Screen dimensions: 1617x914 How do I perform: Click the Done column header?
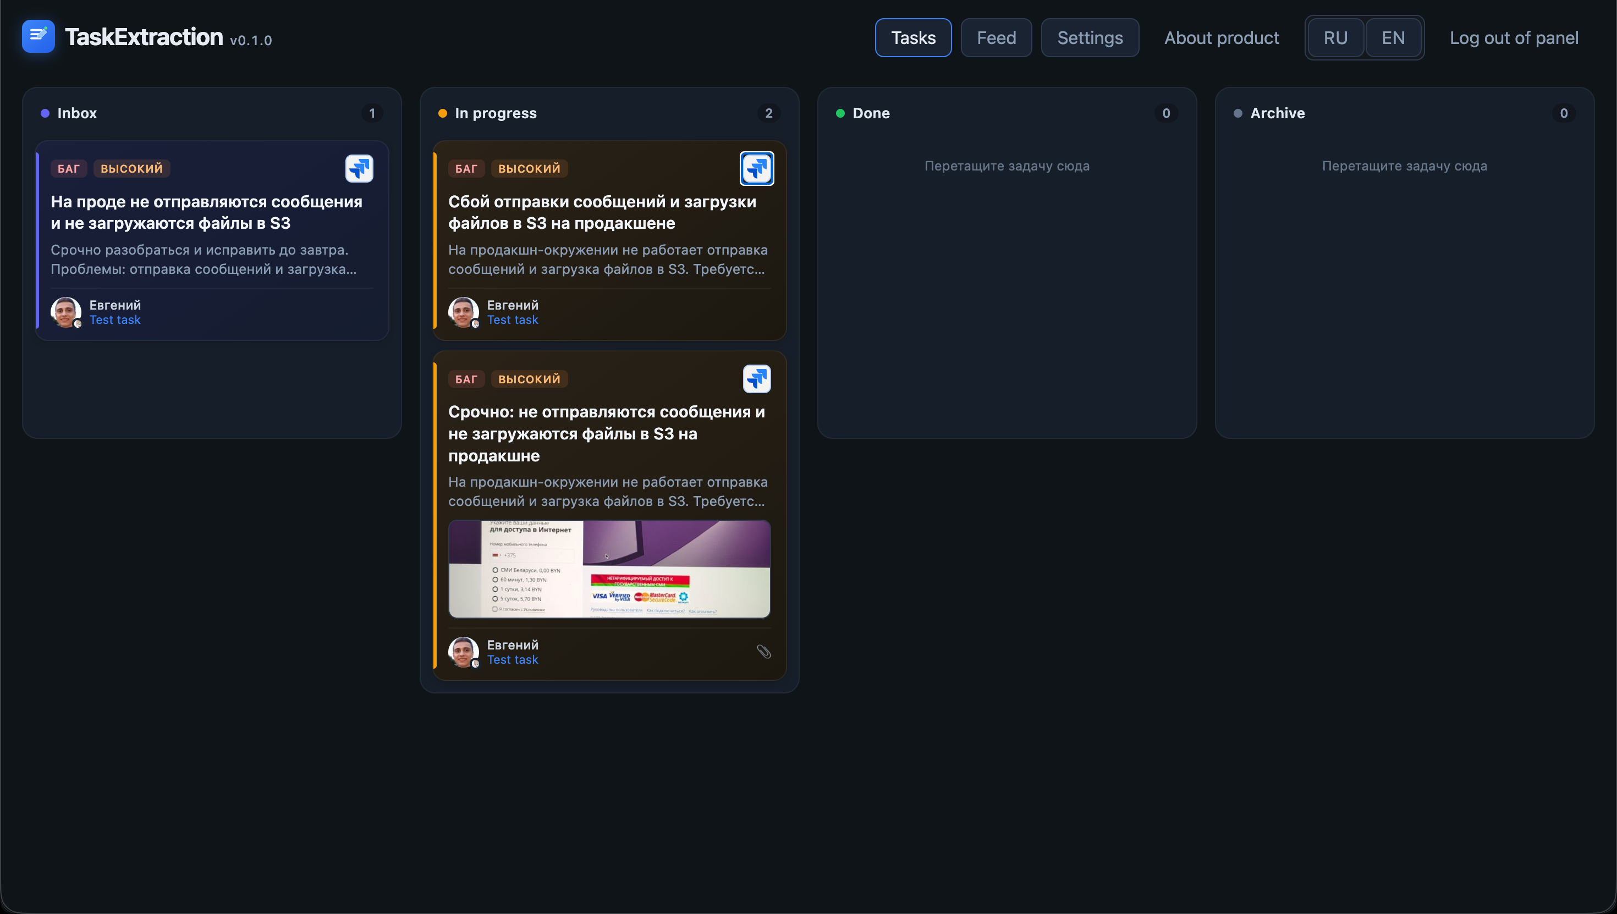[871, 113]
